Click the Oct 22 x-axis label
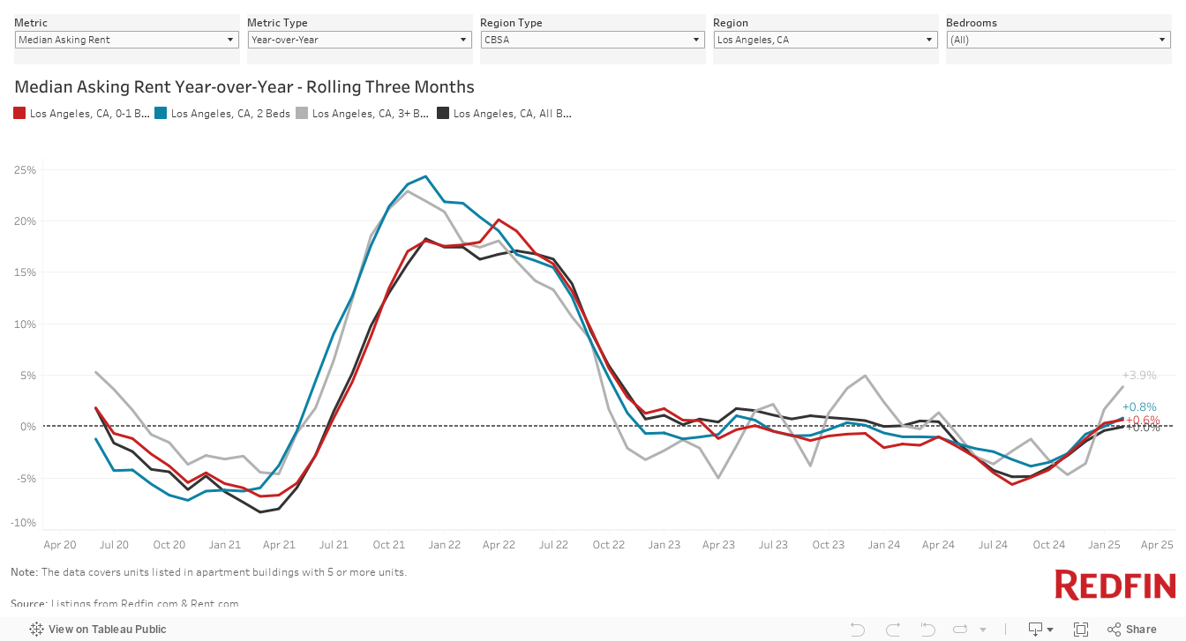1186x641 pixels. 608,545
